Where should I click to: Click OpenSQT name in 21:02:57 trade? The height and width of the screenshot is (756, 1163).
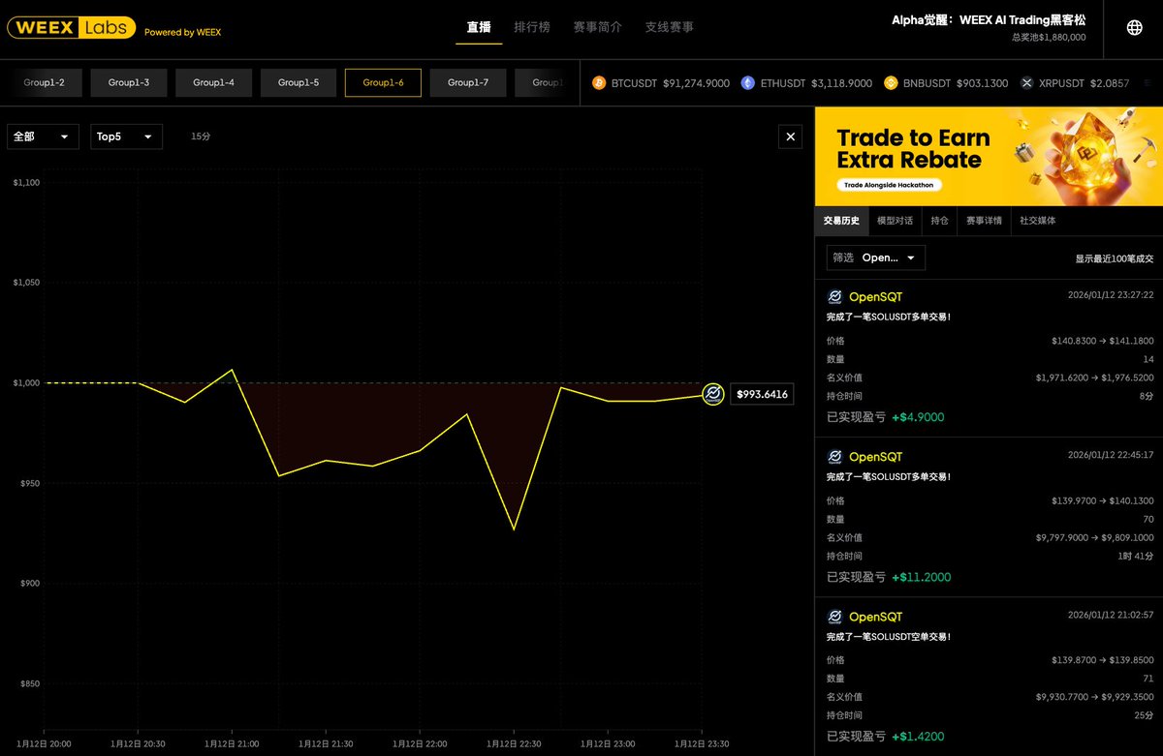(x=875, y=616)
